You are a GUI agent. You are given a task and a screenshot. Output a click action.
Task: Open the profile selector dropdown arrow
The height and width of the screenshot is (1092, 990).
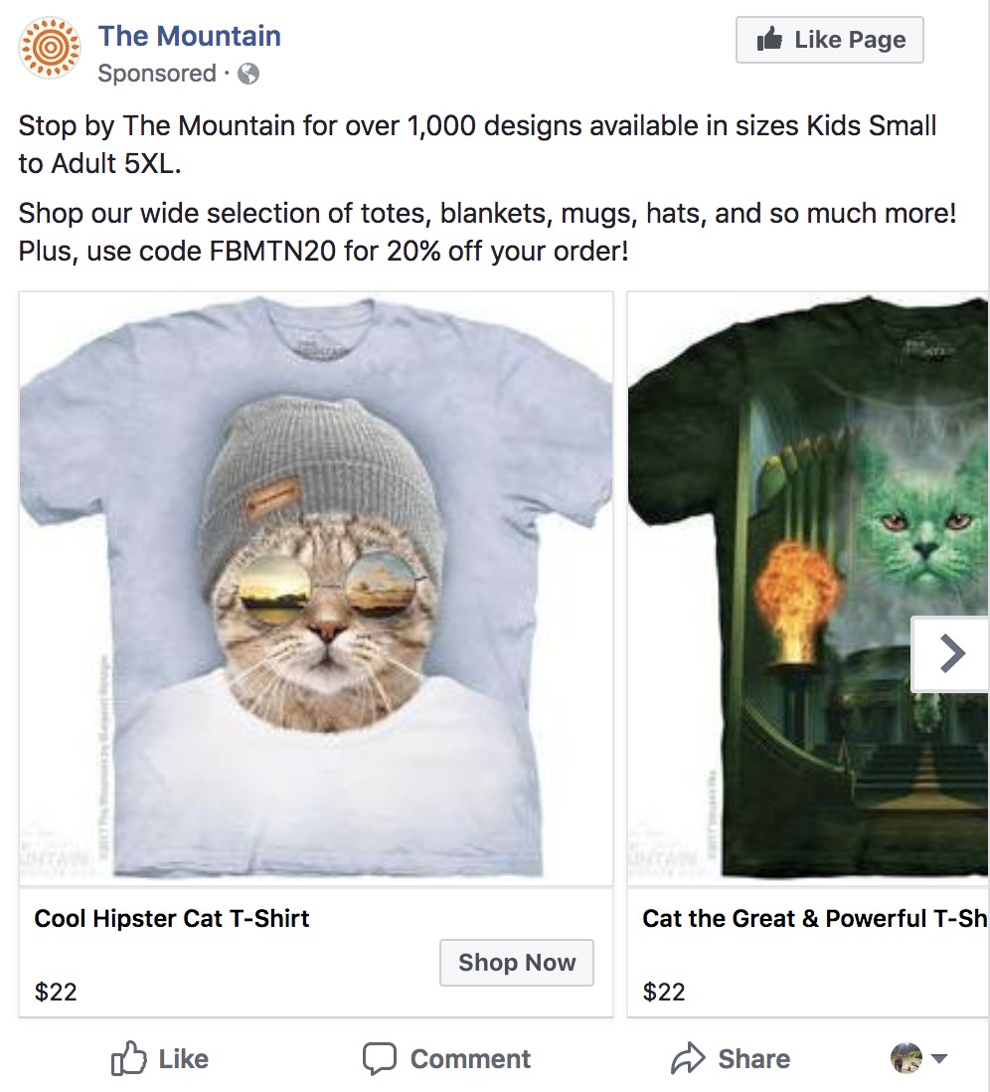[x=938, y=1059]
